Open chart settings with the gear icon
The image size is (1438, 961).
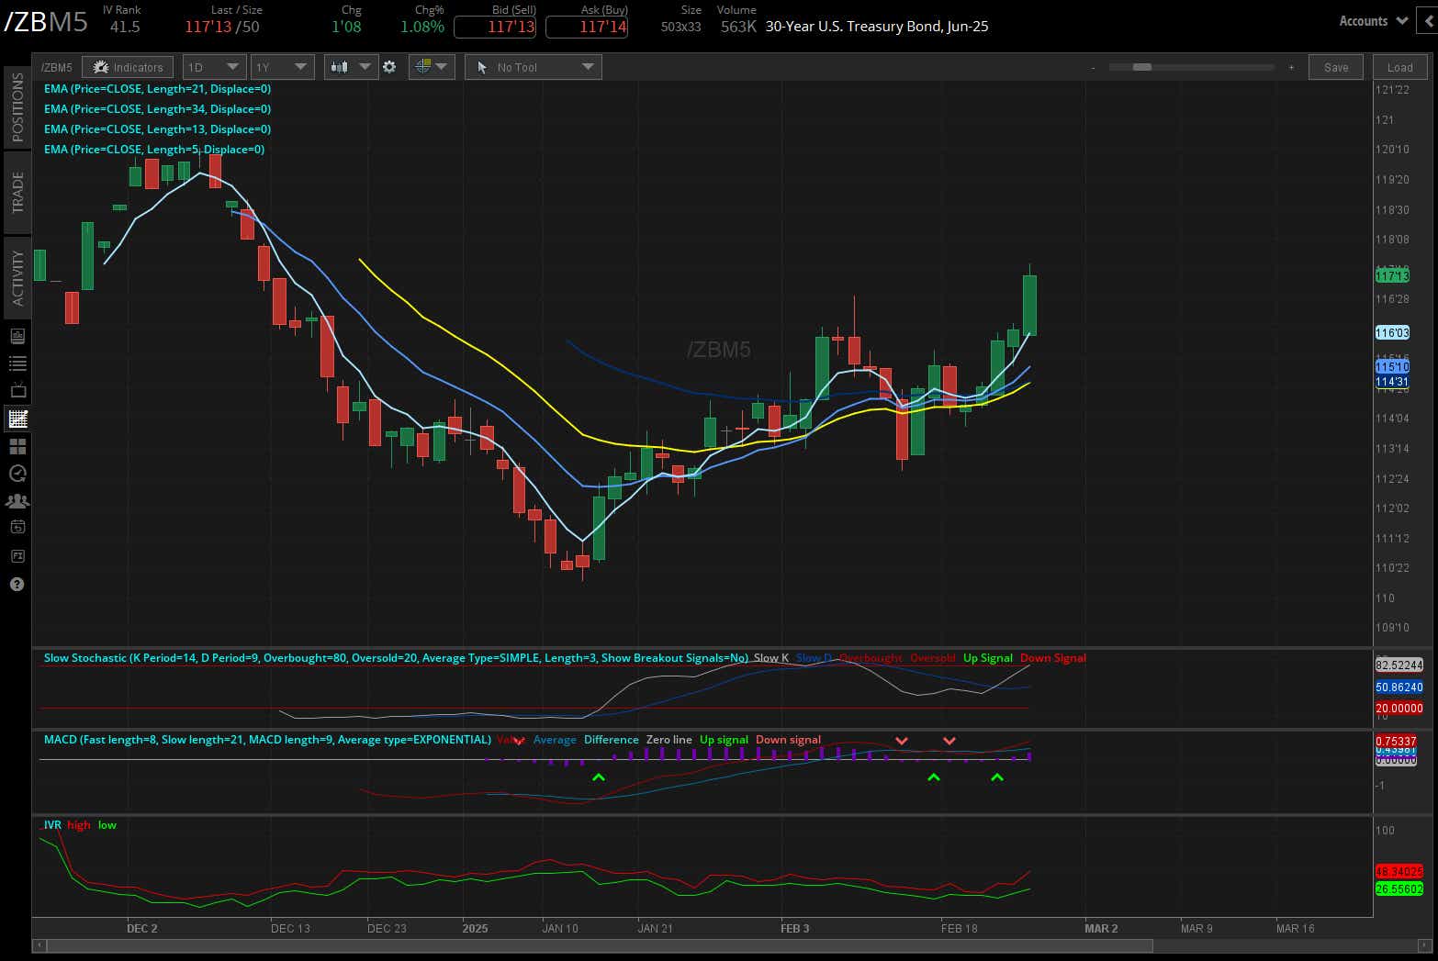coord(390,66)
